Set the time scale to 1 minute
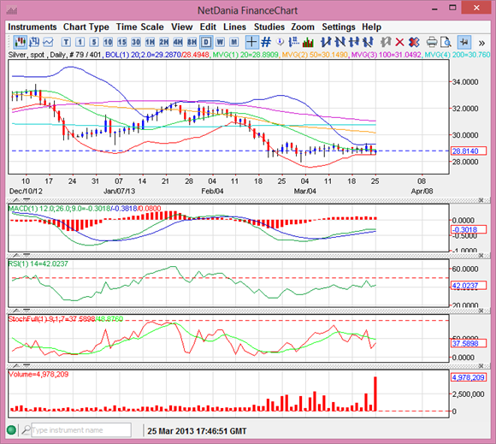Image resolution: width=496 pixels, height=444 pixels. [80, 42]
